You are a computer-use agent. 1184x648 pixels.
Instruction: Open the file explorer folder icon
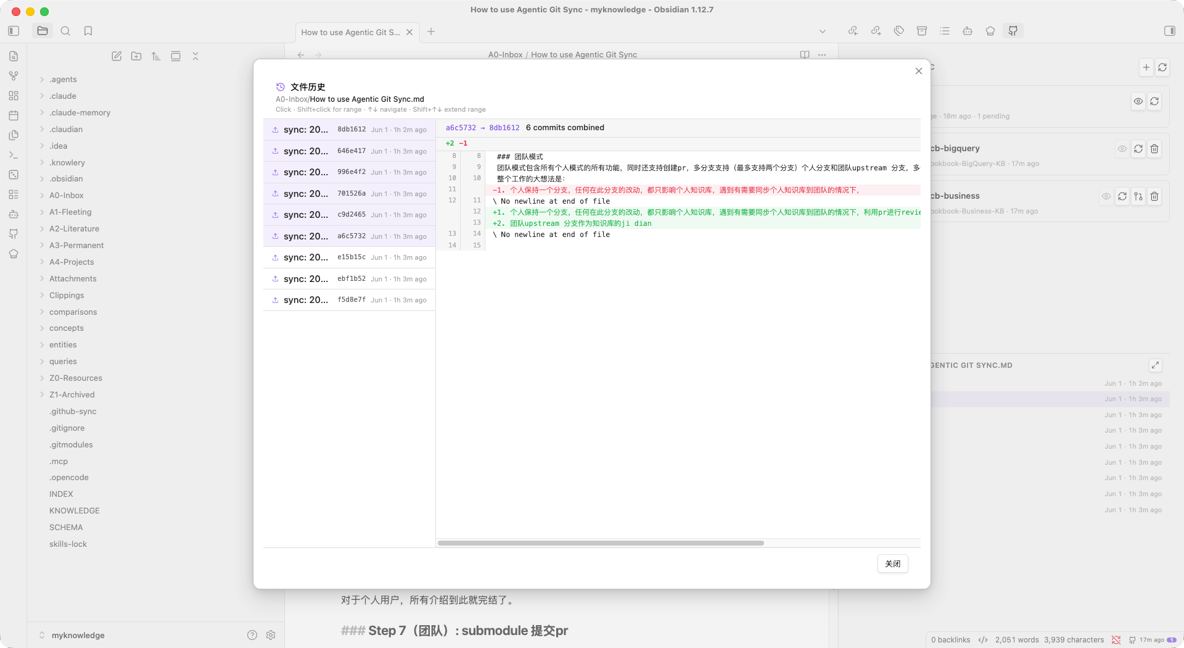tap(43, 31)
